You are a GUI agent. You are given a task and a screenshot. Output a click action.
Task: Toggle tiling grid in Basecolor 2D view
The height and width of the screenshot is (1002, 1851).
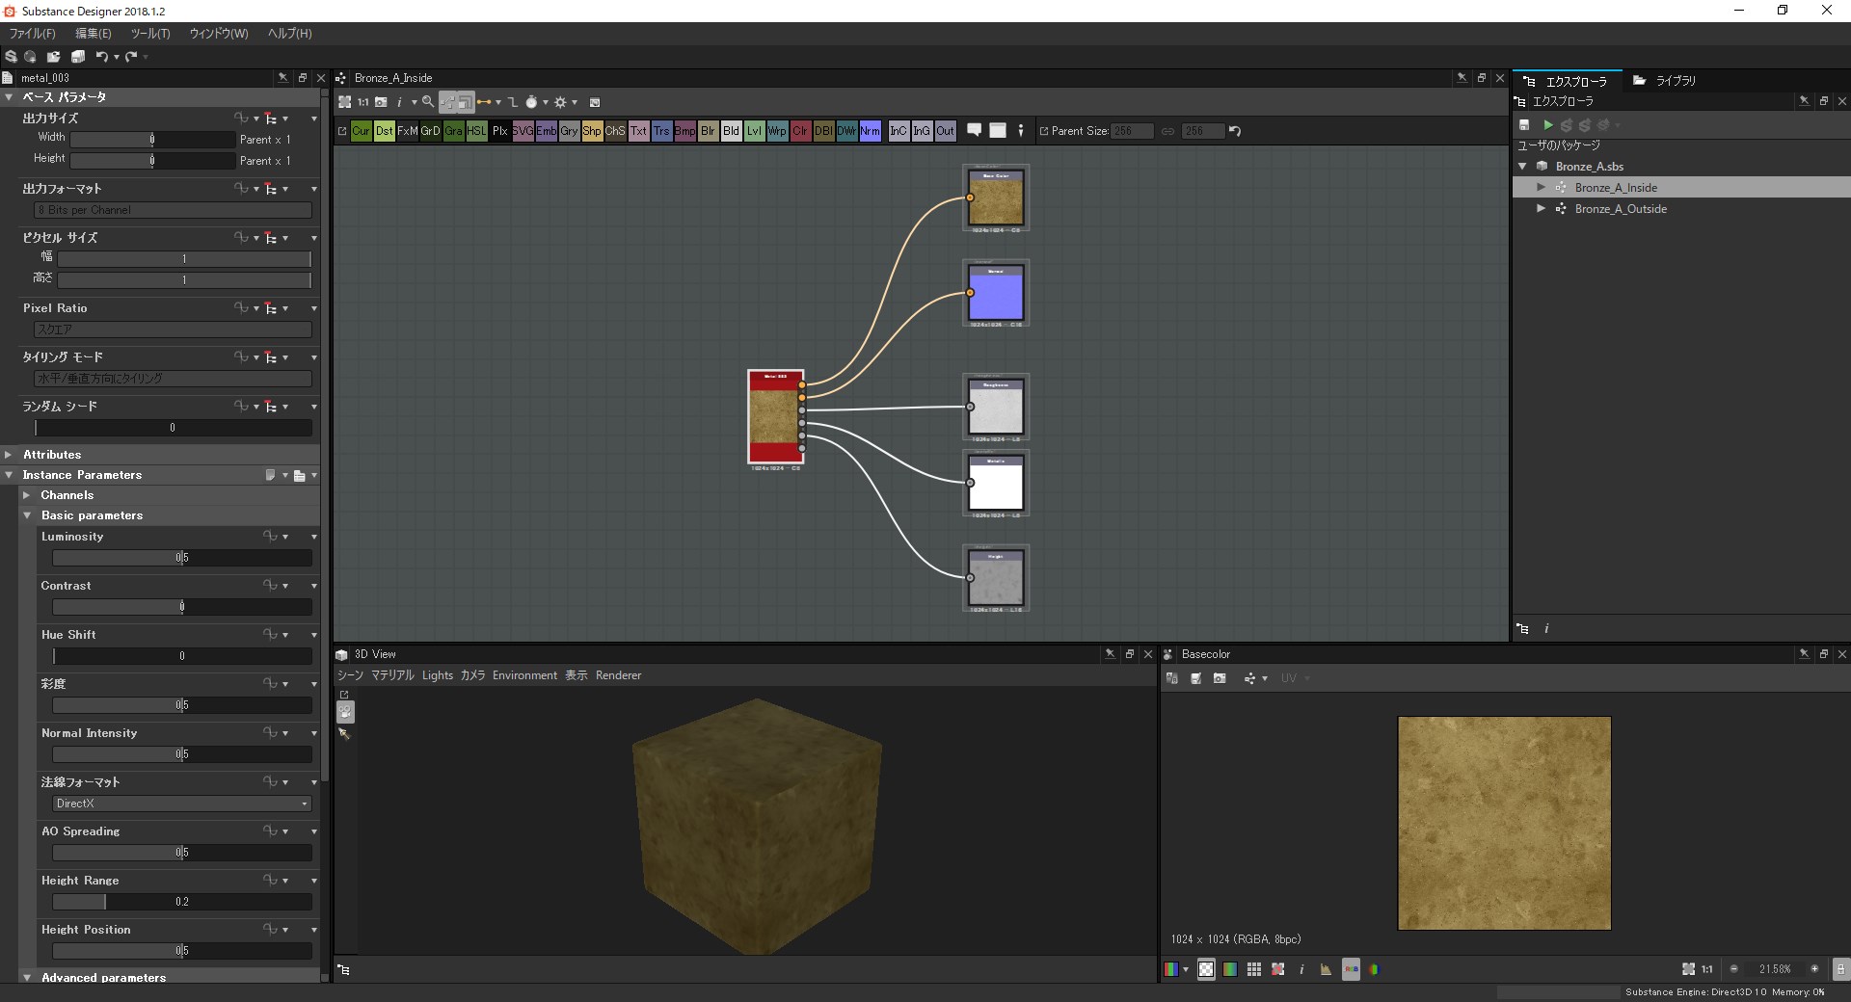(x=1253, y=969)
